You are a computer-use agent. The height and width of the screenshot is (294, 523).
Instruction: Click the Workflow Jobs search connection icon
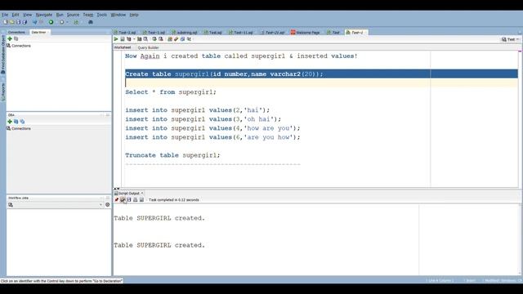[x=11, y=205]
